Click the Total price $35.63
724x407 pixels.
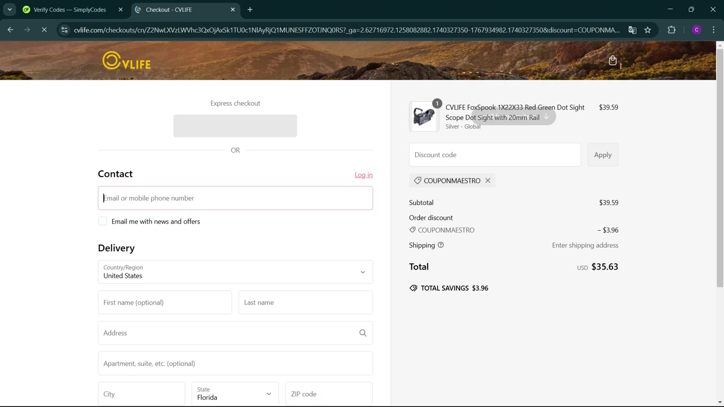coord(605,267)
